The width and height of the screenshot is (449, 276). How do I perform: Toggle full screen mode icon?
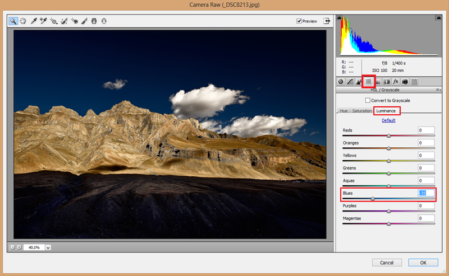click(327, 21)
